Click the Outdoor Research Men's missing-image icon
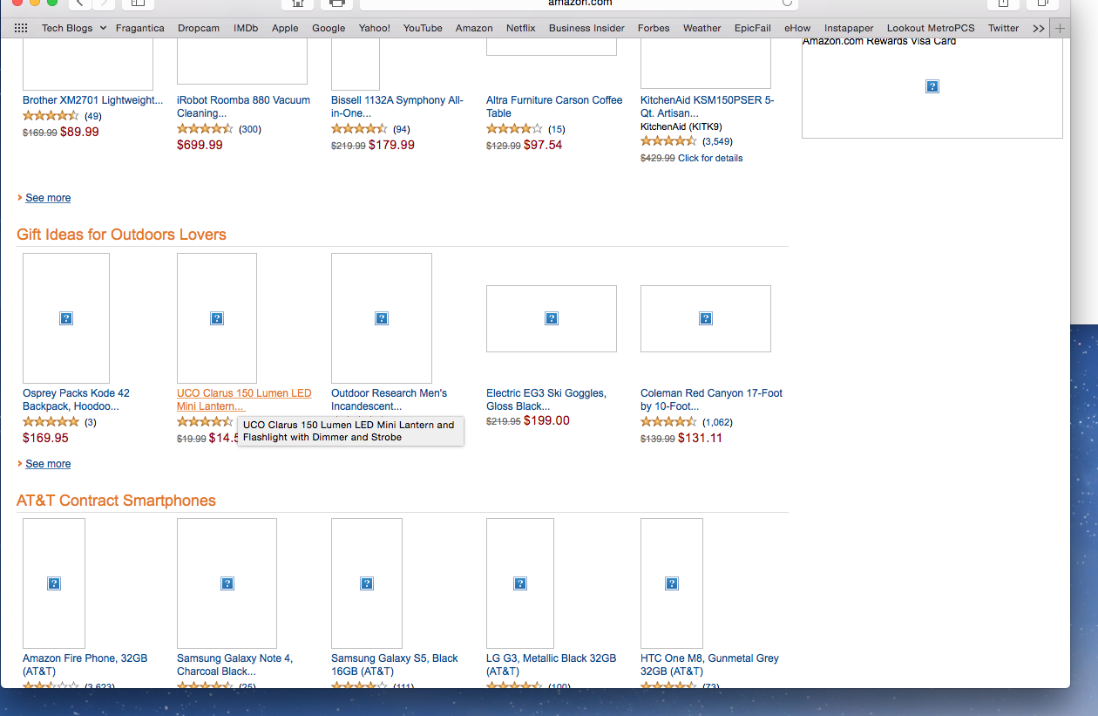This screenshot has height=716, width=1098. click(382, 318)
